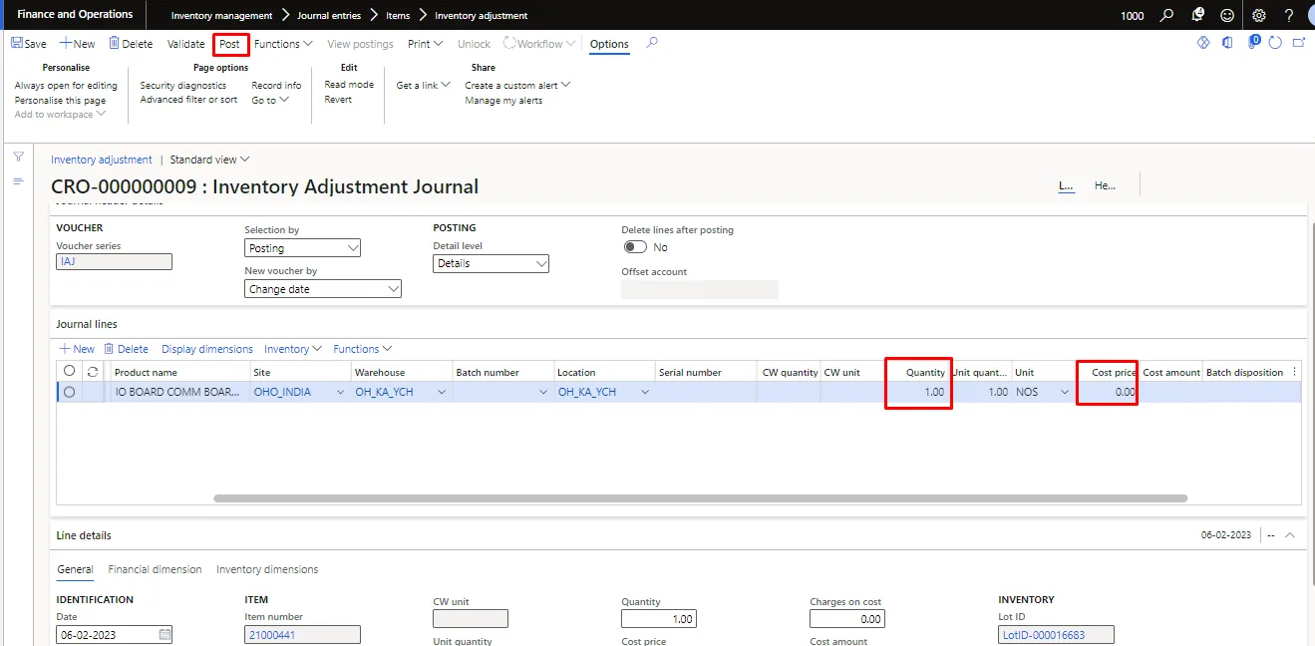Click View postings button
The width and height of the screenshot is (1315, 646).
(x=360, y=44)
